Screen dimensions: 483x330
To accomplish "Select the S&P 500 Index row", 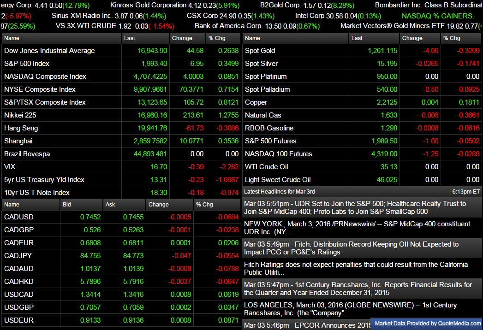I will pyautogui.click(x=27, y=64).
